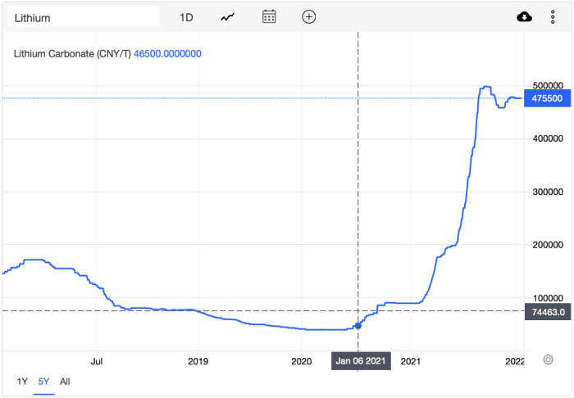Click the 46500.0000000 legend value
Viewport: 574px width, 398px height.
point(167,54)
